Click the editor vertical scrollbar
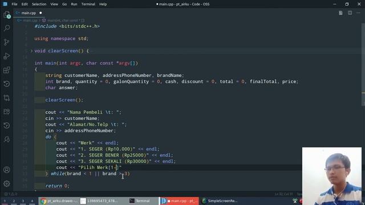Image resolution: width=365 pixels, height=205 pixels. [x=363, y=65]
